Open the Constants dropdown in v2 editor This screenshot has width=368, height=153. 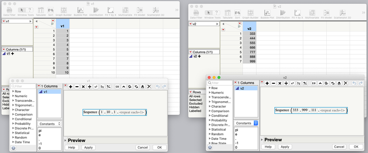click(x=246, y=123)
